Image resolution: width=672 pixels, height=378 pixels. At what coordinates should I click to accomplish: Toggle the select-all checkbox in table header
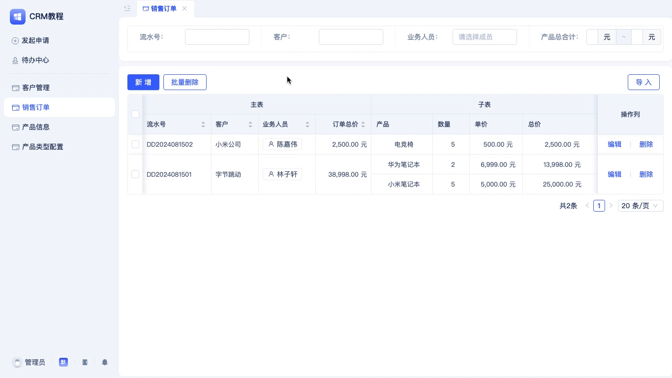click(x=135, y=114)
